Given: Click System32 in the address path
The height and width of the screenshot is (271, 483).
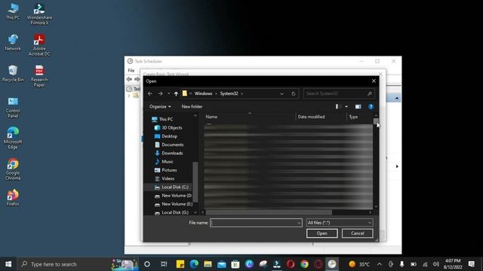Looking at the screenshot, I should coord(229,93).
